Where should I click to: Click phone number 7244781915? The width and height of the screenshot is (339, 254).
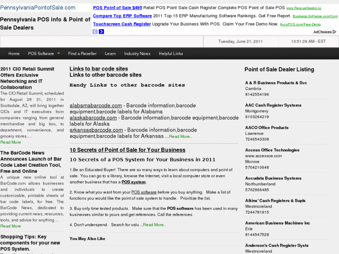tap(257, 212)
